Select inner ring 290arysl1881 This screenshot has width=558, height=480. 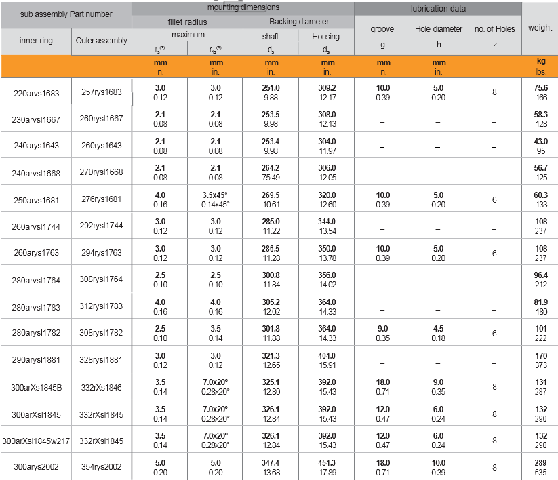[36, 360]
